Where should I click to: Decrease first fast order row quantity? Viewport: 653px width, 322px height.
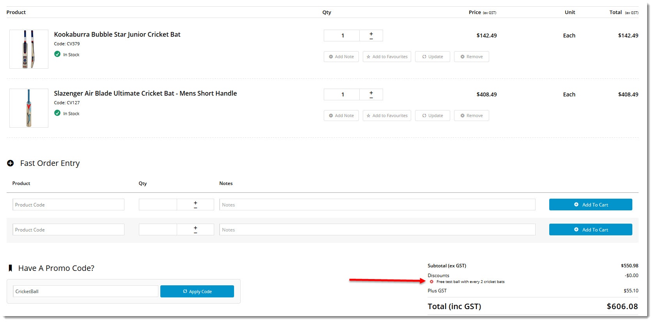click(195, 207)
